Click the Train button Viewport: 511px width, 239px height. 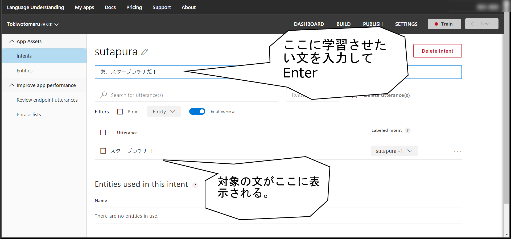444,24
